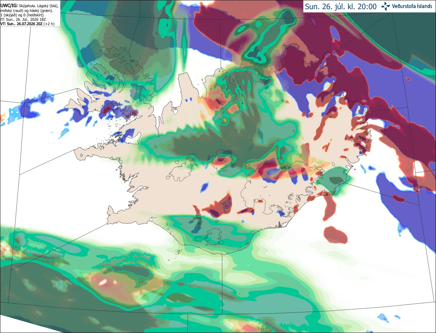Viewport: 436px width, 333px height.
Task: Click the small blue patch in south-central Iceland
Action: pyautogui.click(x=204, y=187)
